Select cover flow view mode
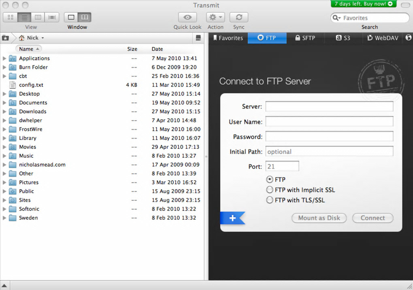 click(52, 17)
